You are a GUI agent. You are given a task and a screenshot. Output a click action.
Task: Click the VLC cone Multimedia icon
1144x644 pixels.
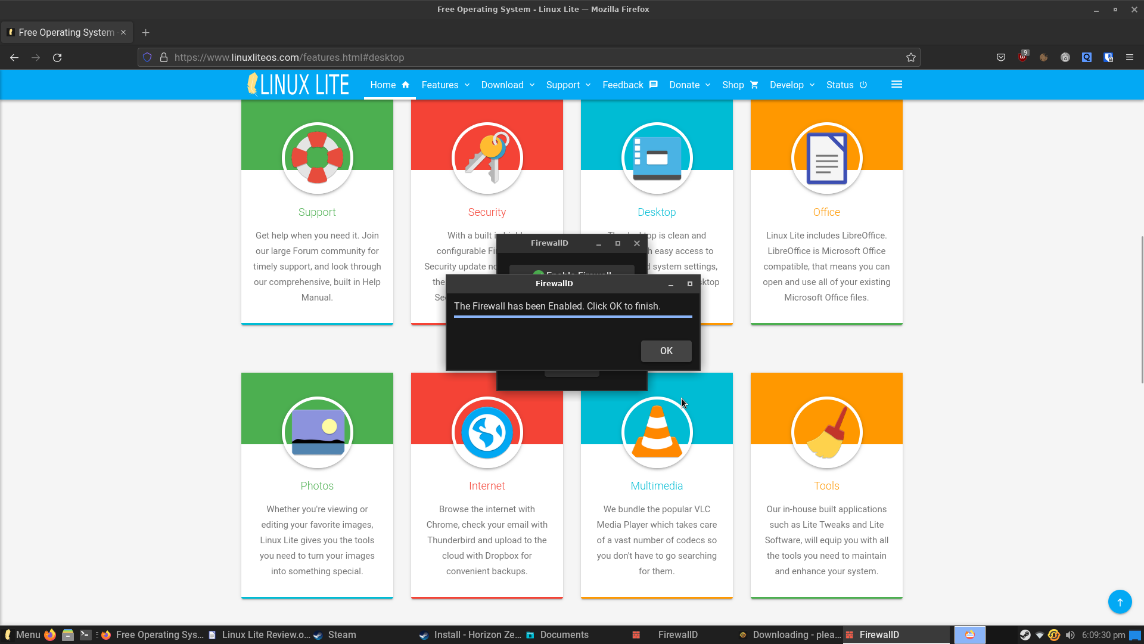tap(657, 432)
